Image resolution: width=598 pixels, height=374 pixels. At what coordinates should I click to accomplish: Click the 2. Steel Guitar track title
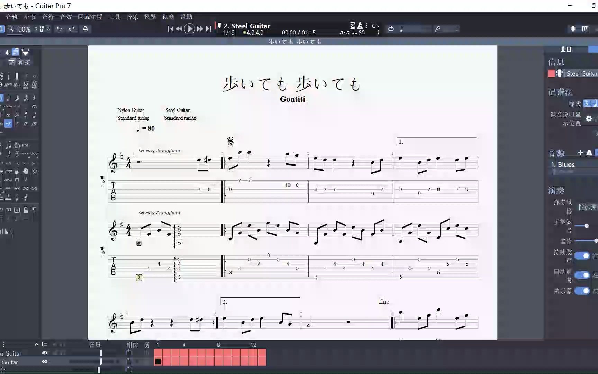[x=247, y=26]
